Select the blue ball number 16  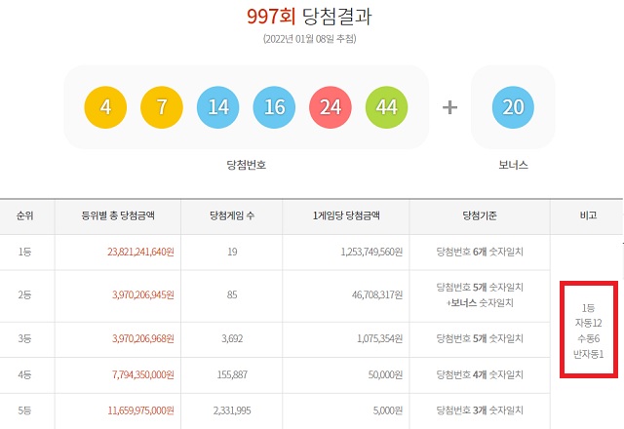tap(274, 107)
